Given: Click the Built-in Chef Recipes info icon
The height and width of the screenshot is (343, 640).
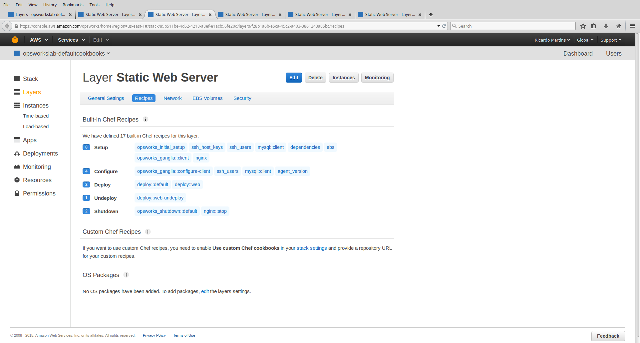Looking at the screenshot, I should pos(146,120).
